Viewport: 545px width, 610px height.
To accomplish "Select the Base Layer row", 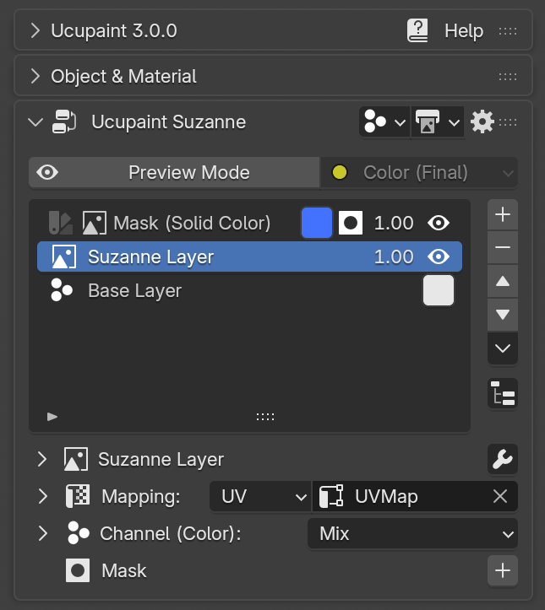I will coord(249,290).
